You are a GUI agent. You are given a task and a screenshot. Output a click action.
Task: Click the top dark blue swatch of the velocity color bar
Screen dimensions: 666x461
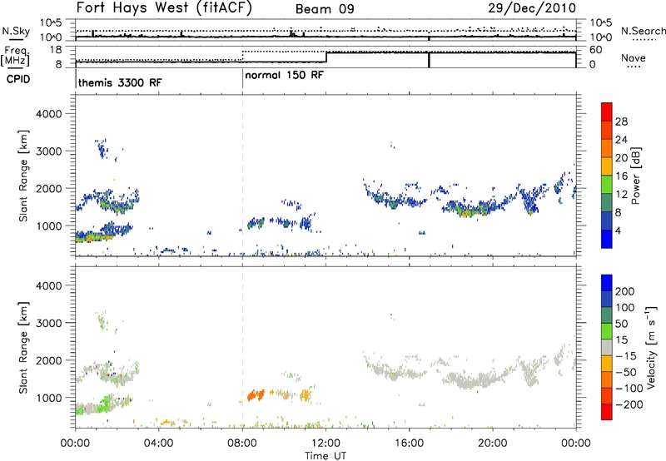coord(607,283)
